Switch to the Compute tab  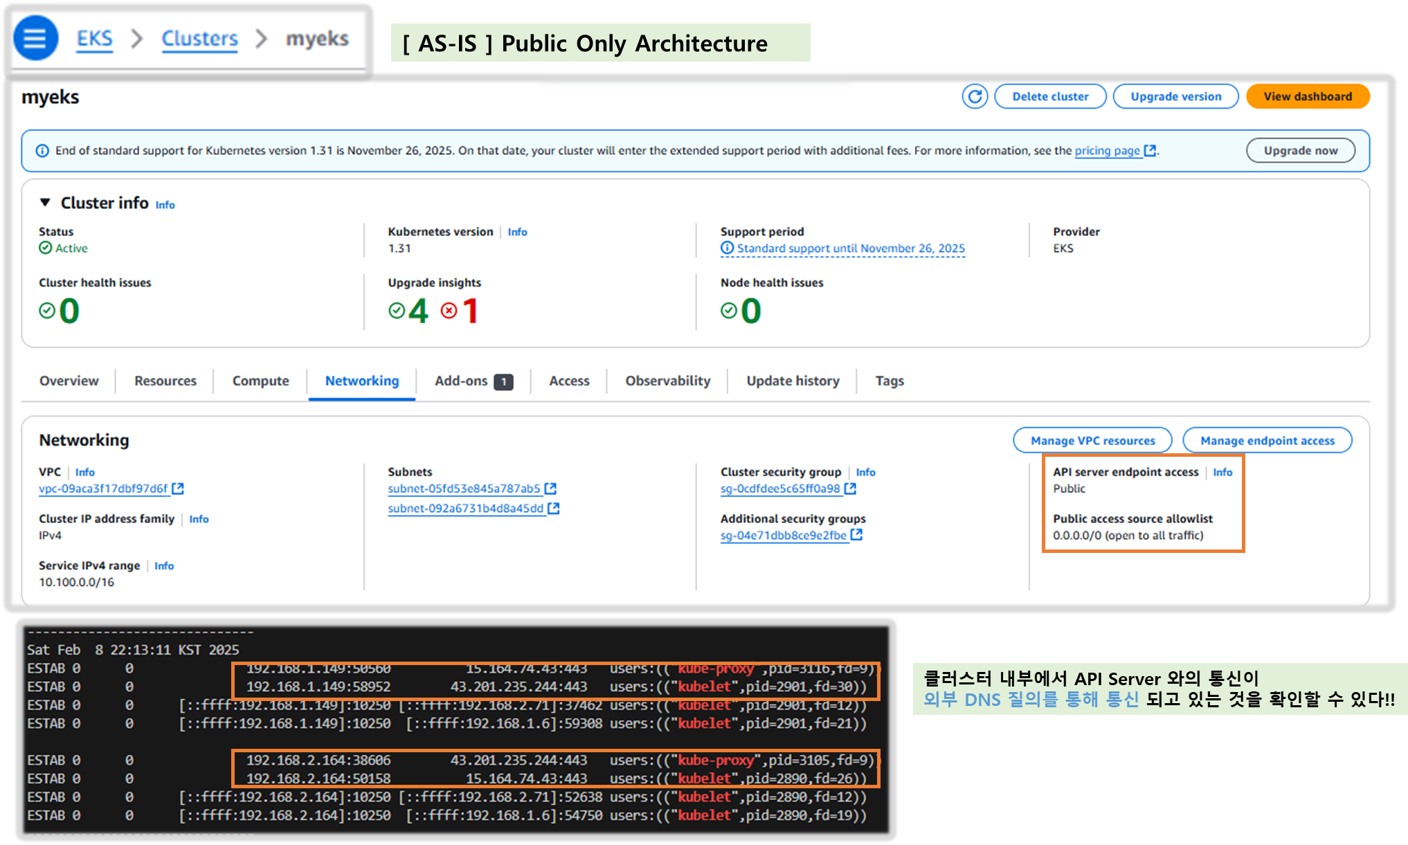pyautogui.click(x=260, y=381)
